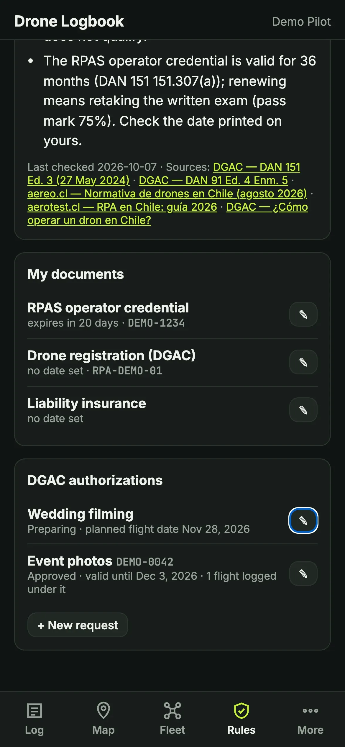Select 'planned flight date Nov 28, 2026' text
The height and width of the screenshot is (747, 345).
click(167, 529)
